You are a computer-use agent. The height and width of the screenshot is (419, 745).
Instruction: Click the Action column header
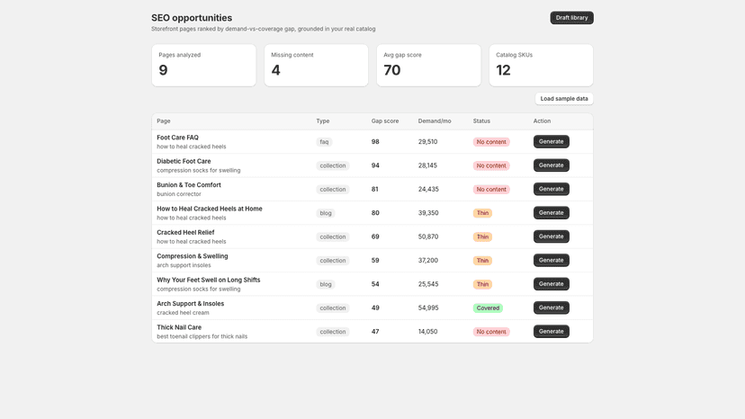click(x=542, y=121)
